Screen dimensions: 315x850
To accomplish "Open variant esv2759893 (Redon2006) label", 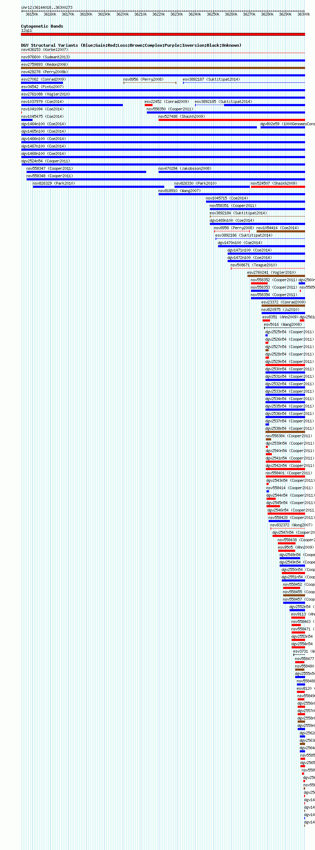I will [x=45, y=64].
